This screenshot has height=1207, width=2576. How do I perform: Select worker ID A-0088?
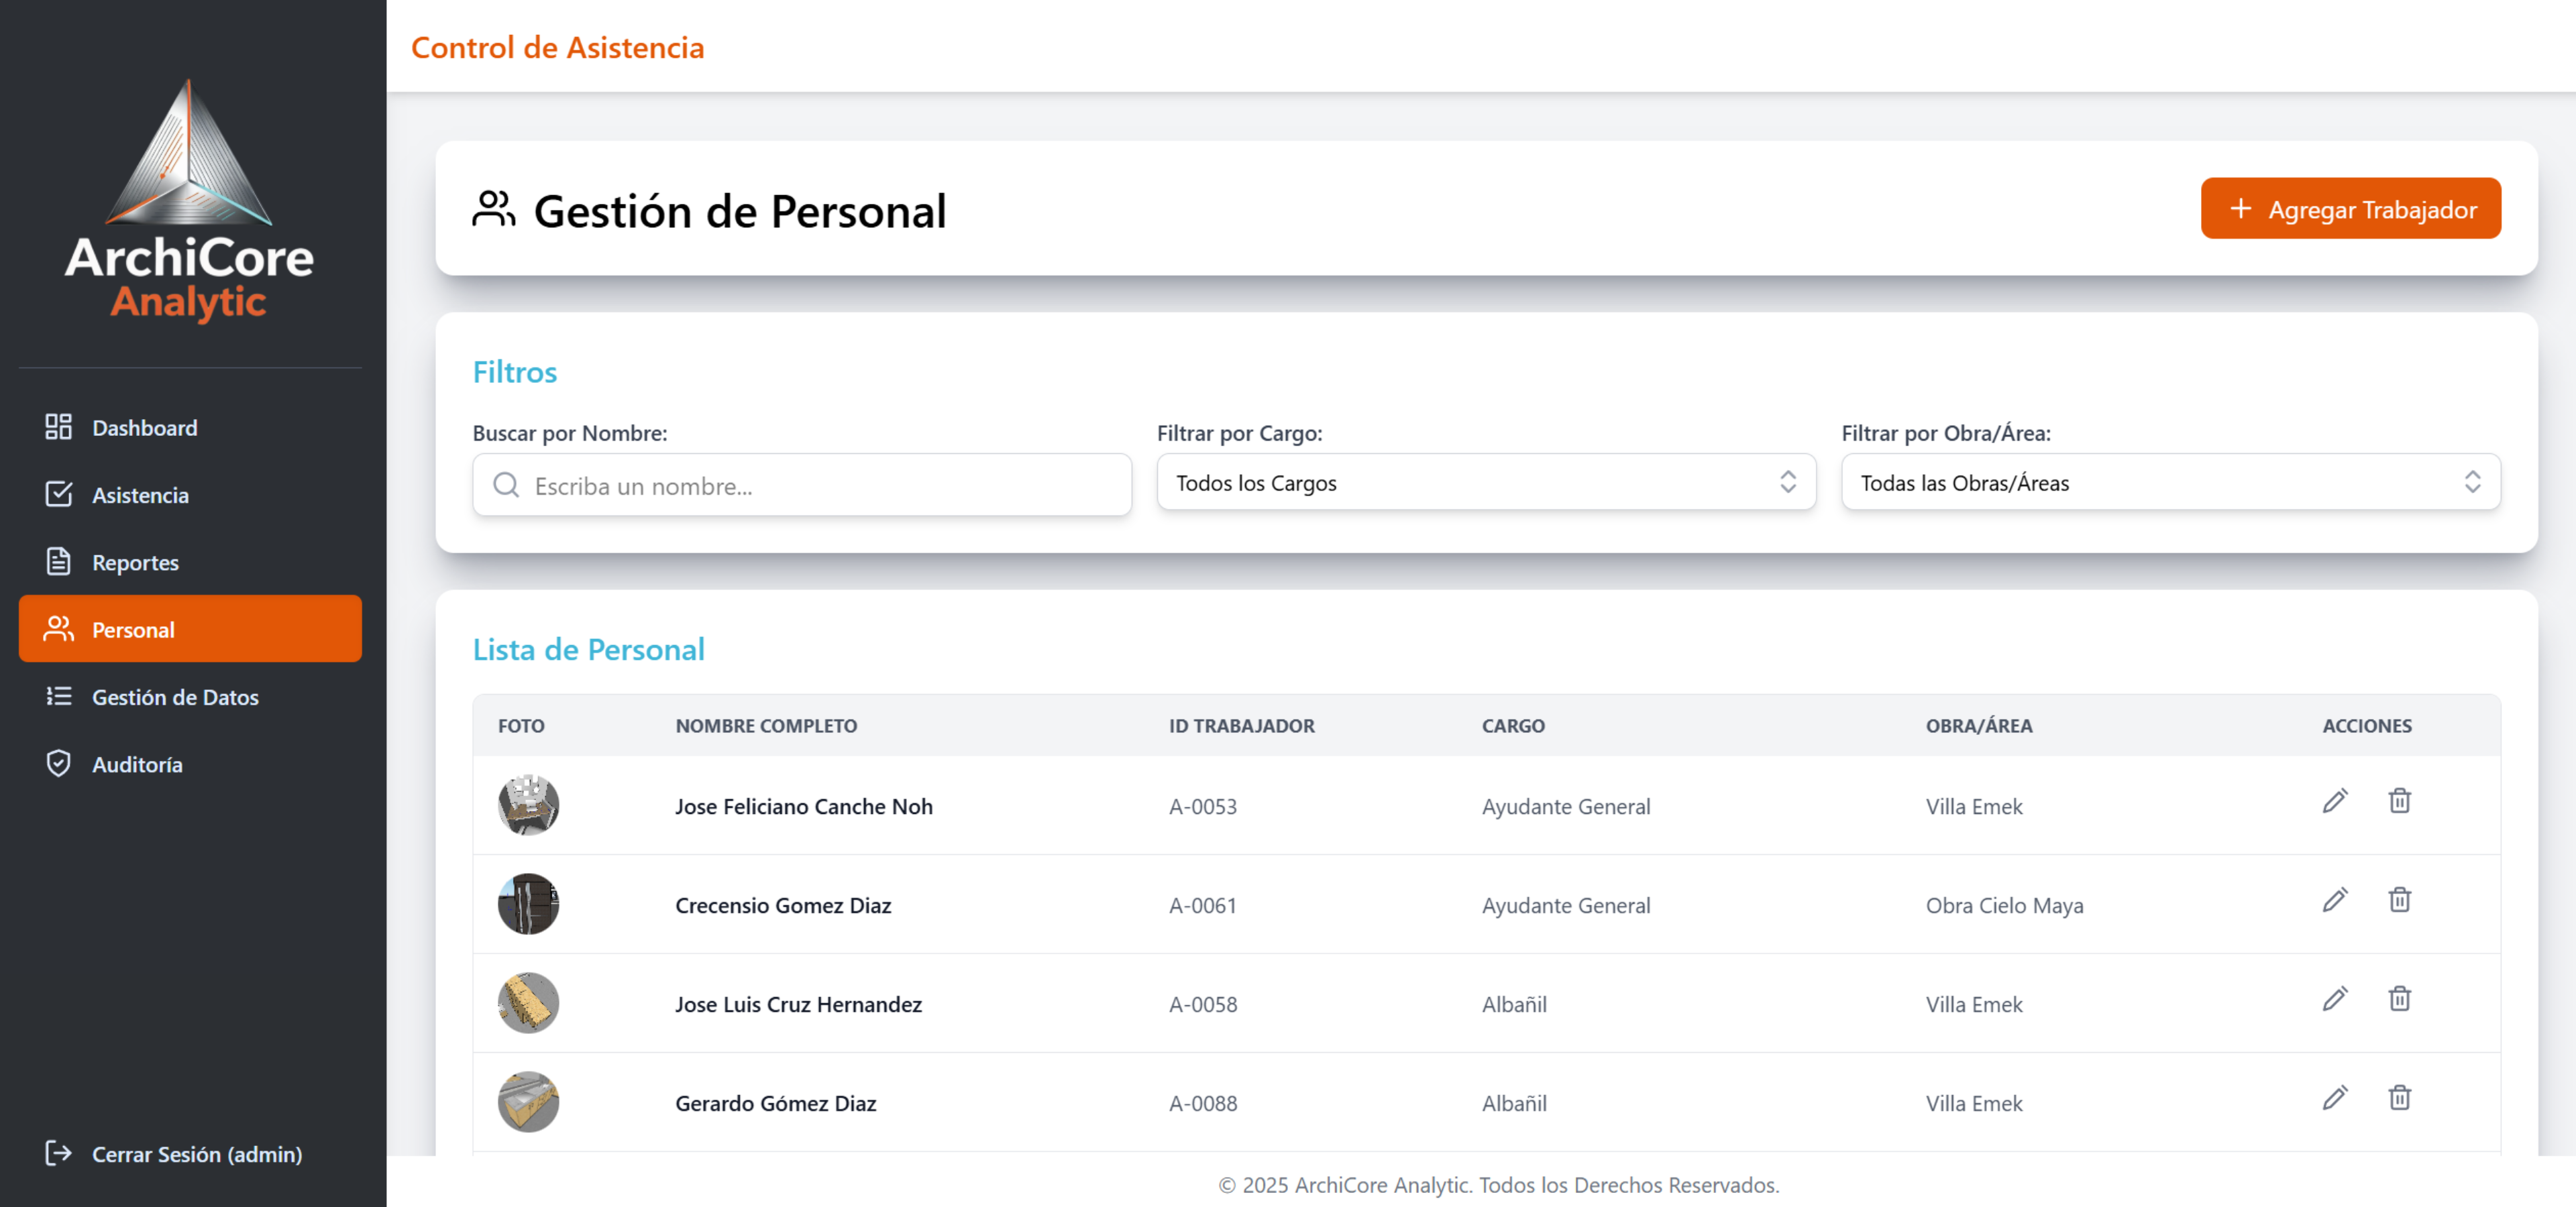click(1203, 1103)
